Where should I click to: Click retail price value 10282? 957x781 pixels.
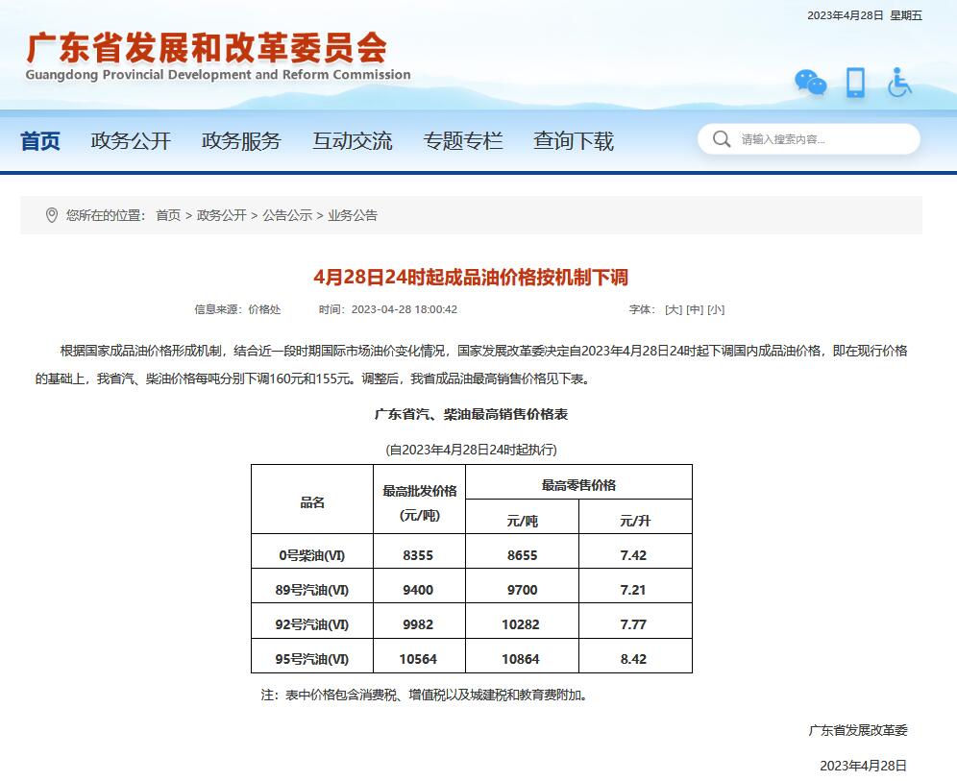tap(521, 624)
